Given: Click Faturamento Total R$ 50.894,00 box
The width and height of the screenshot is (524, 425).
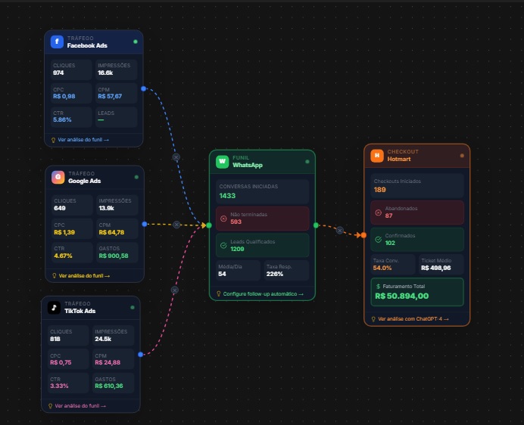Looking at the screenshot, I should coord(417,292).
